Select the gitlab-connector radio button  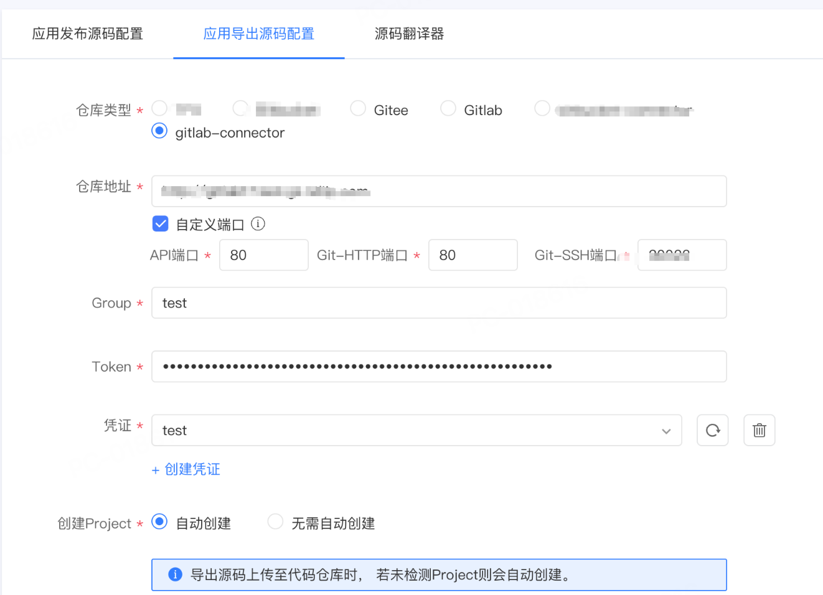[x=159, y=131]
